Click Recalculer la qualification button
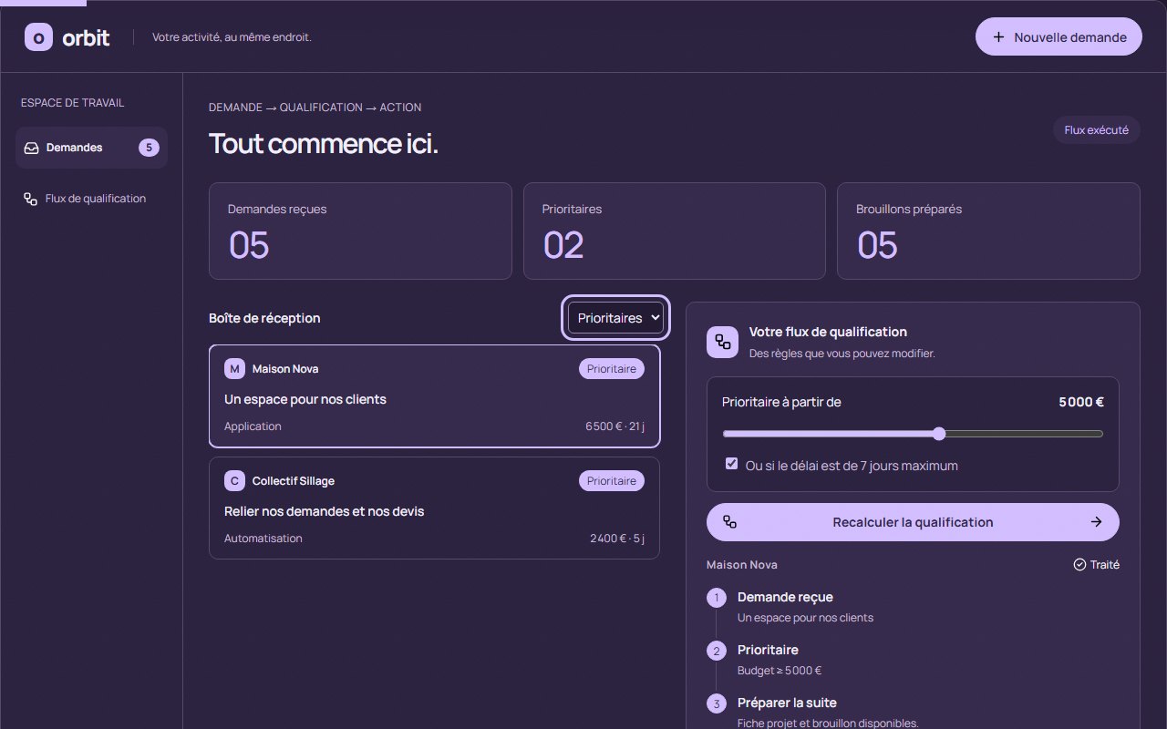Image resolution: width=1167 pixels, height=729 pixels. [913, 522]
